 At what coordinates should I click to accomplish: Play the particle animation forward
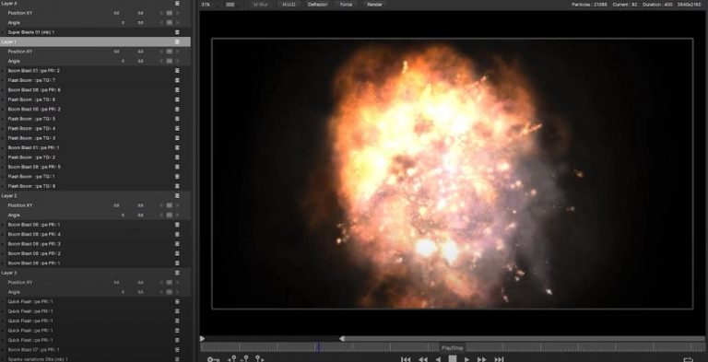(466, 359)
